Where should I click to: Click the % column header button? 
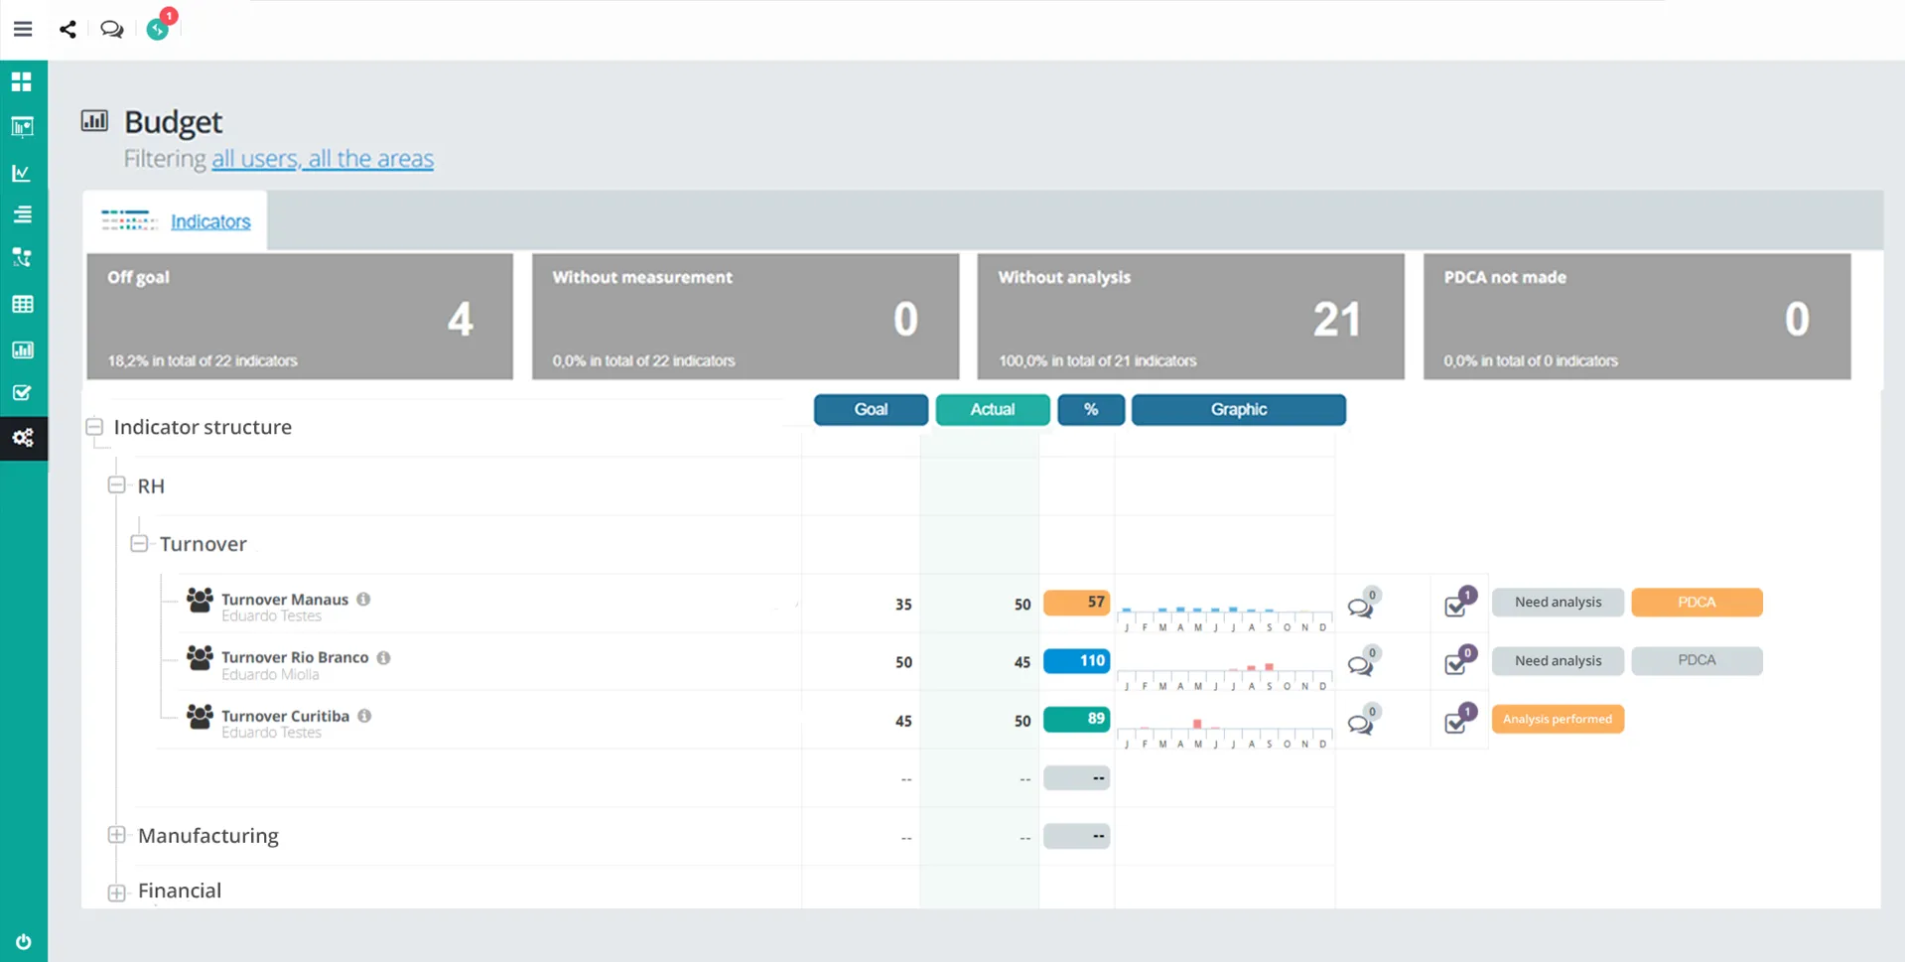(x=1091, y=409)
